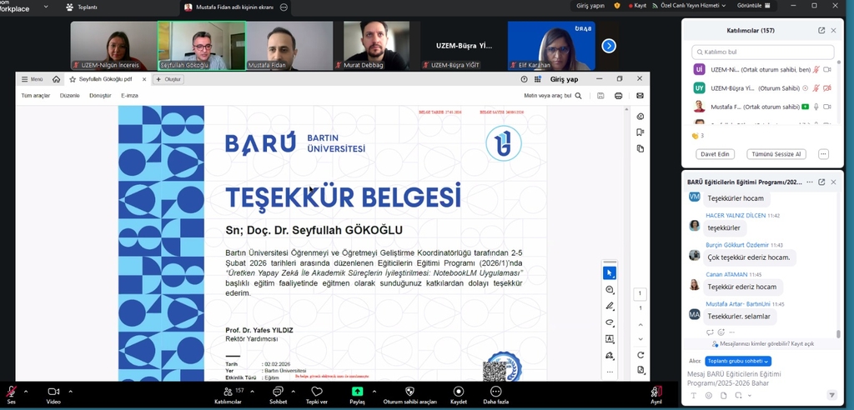Image resolution: width=854 pixels, height=410 pixels.
Task: Open the Tepki ver reactions icon
Action: [316, 391]
